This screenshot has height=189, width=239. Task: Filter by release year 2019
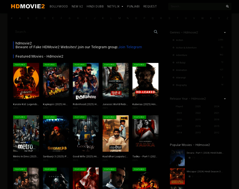tap(198, 119)
